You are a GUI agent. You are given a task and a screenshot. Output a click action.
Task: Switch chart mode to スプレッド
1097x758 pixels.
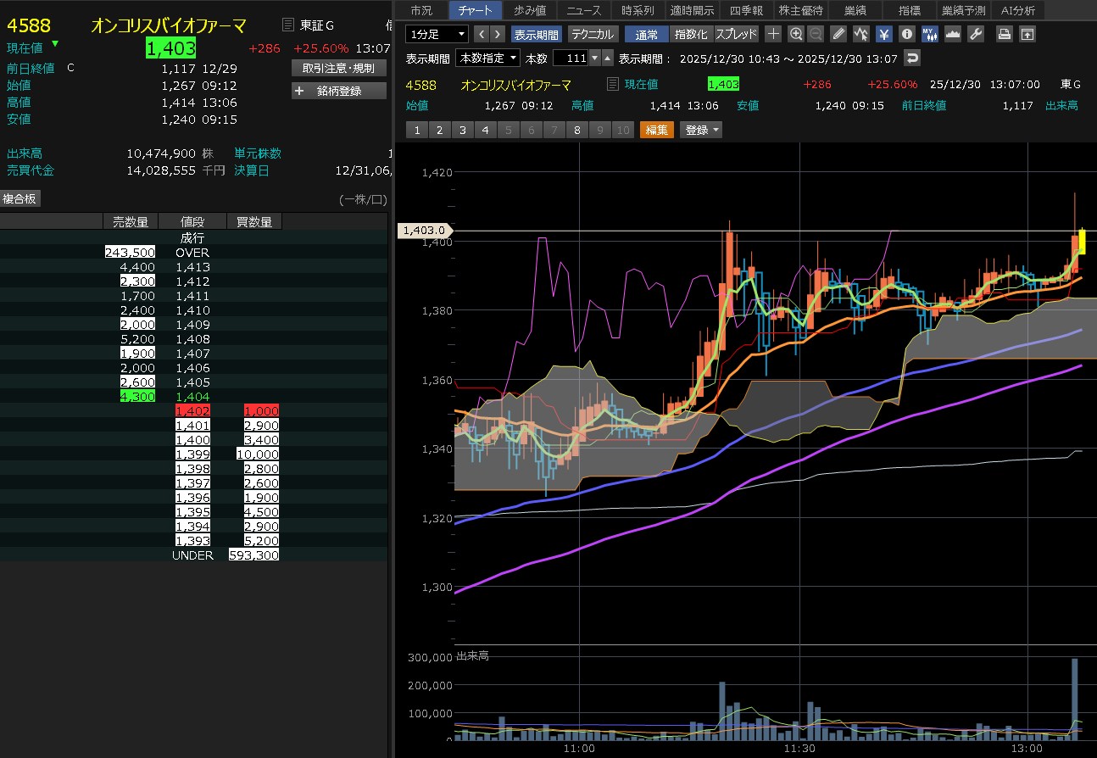coord(736,34)
